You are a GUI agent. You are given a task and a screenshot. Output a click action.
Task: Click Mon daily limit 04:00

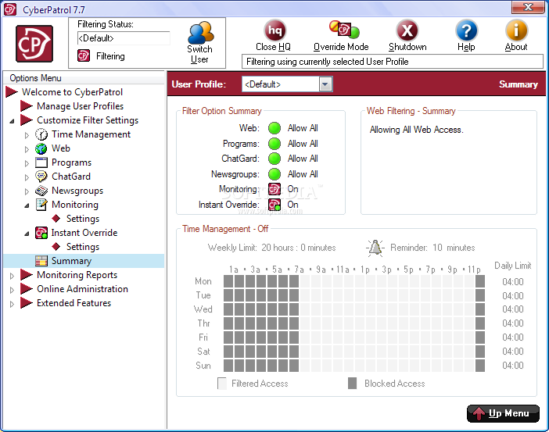(512, 281)
